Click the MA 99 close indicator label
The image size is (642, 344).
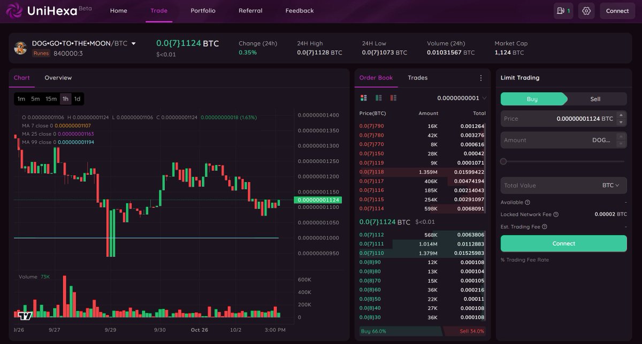pyautogui.click(x=58, y=142)
